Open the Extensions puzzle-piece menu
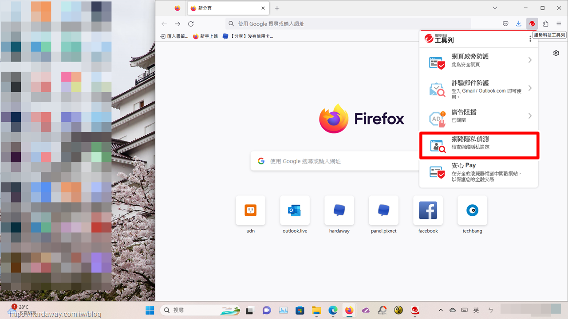Screen dimensions: 568x319 (546, 24)
